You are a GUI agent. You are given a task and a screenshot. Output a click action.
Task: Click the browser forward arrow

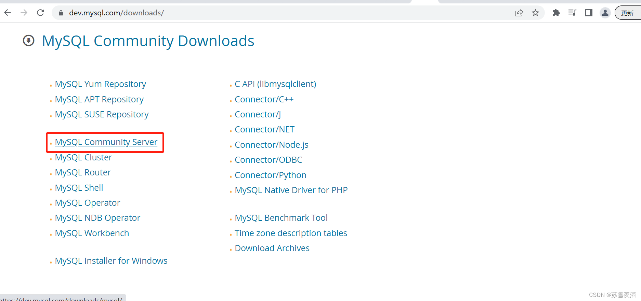point(24,13)
